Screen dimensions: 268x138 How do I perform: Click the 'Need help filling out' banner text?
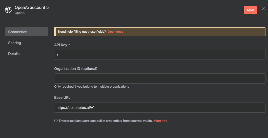tap(82, 32)
